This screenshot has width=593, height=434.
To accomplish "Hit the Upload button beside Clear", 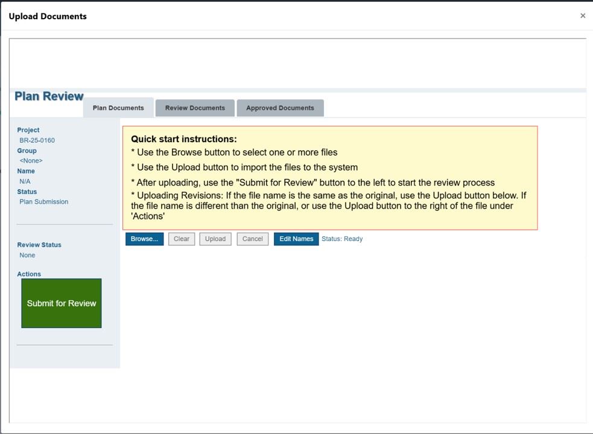I will (x=215, y=239).
